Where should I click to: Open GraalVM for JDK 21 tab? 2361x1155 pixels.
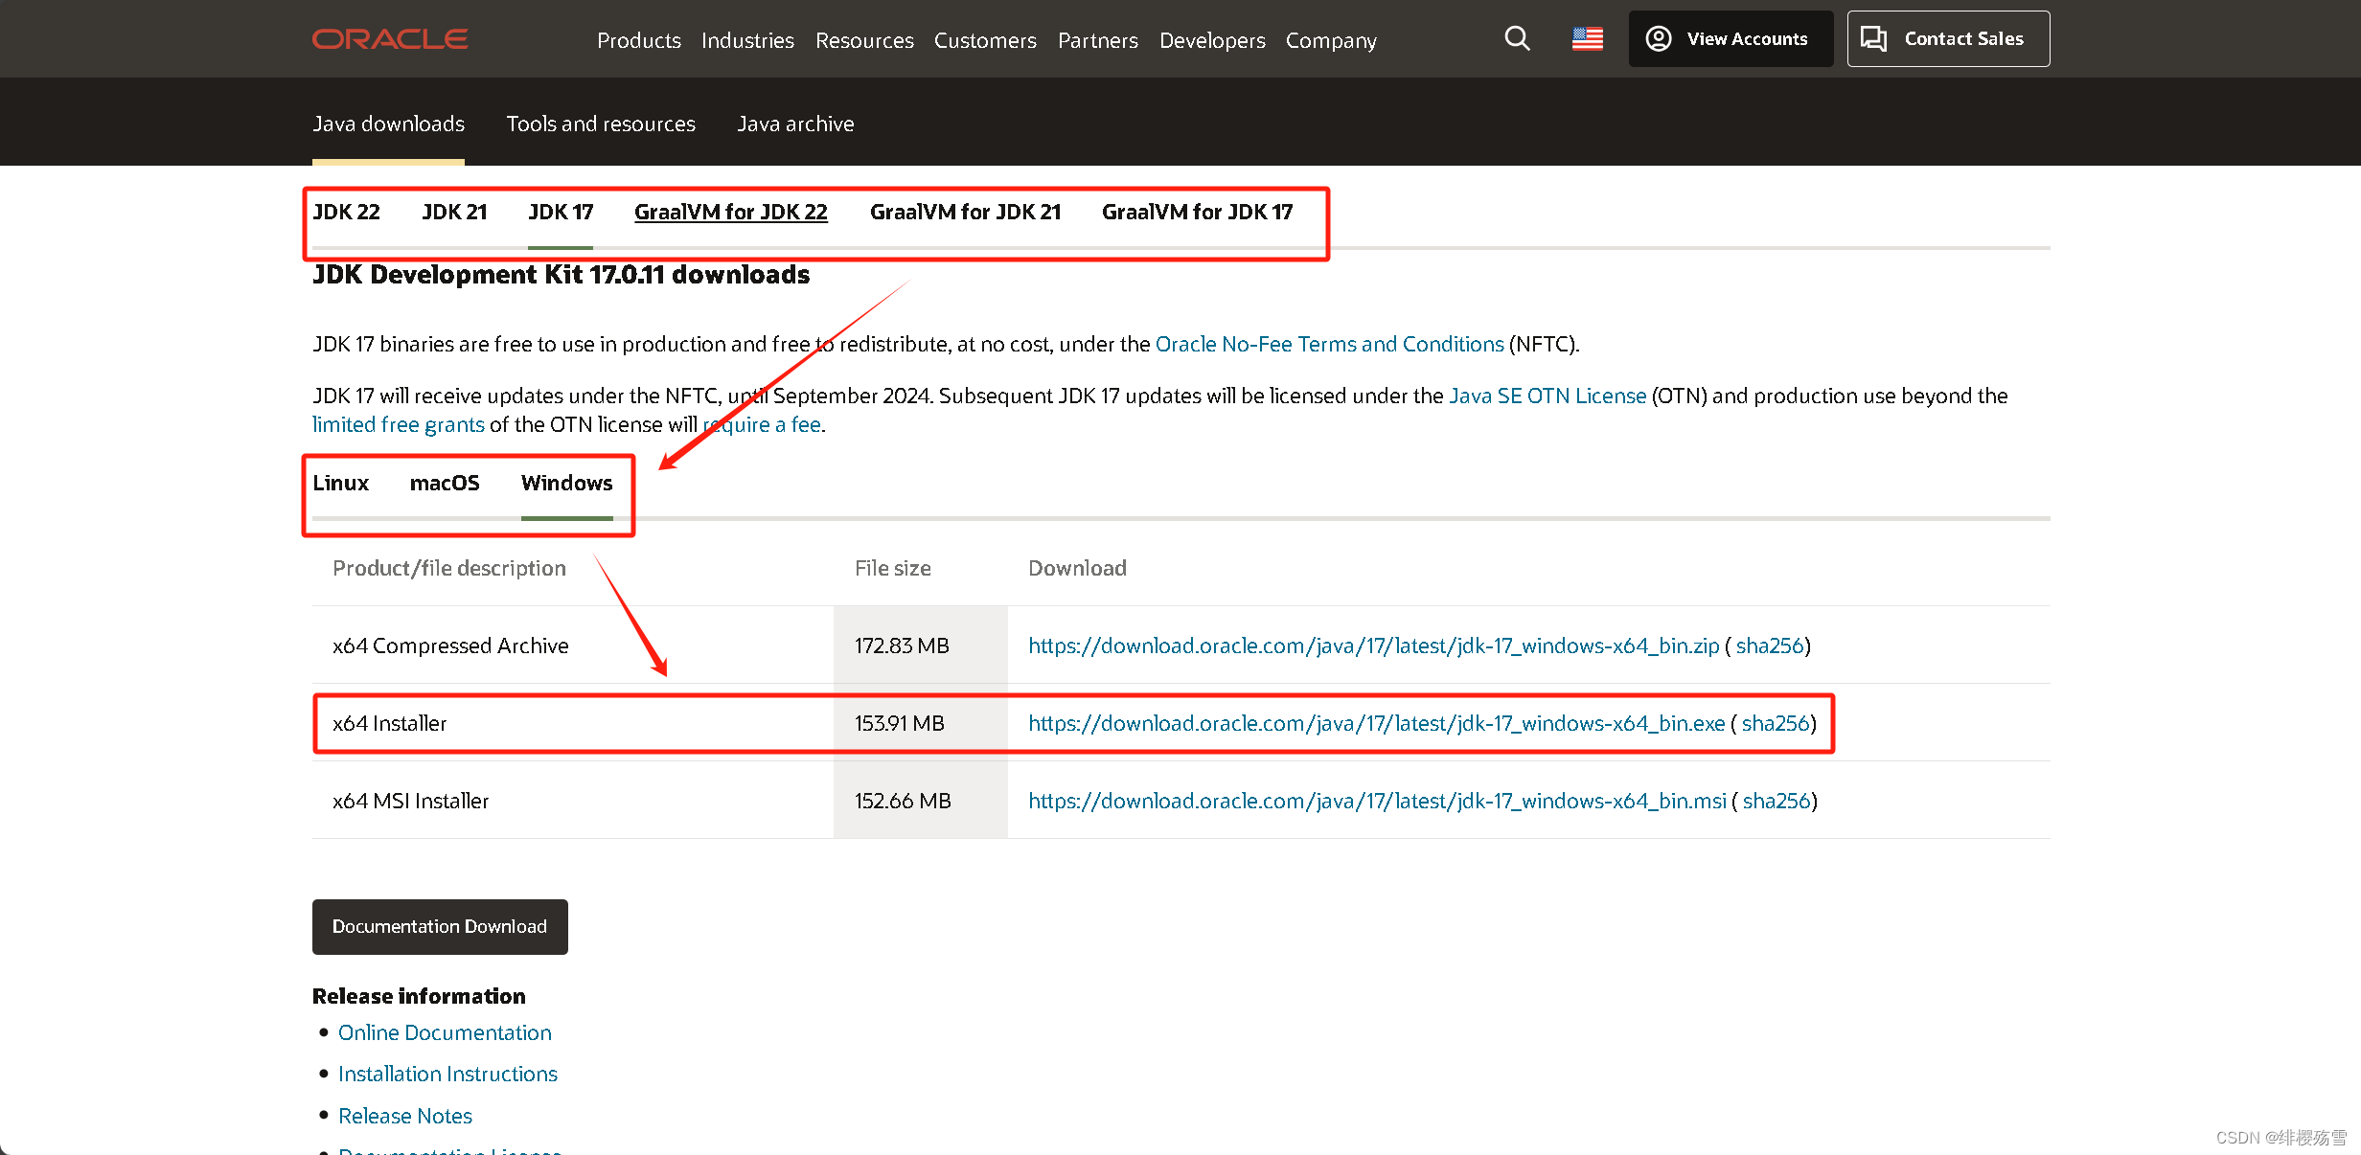966,212
